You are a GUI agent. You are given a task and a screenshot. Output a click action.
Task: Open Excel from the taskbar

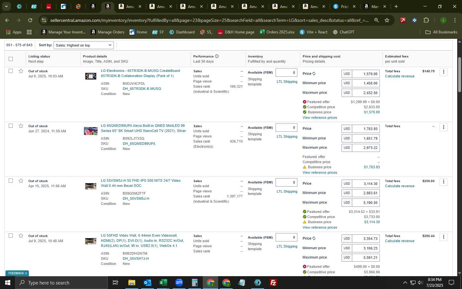point(163,283)
